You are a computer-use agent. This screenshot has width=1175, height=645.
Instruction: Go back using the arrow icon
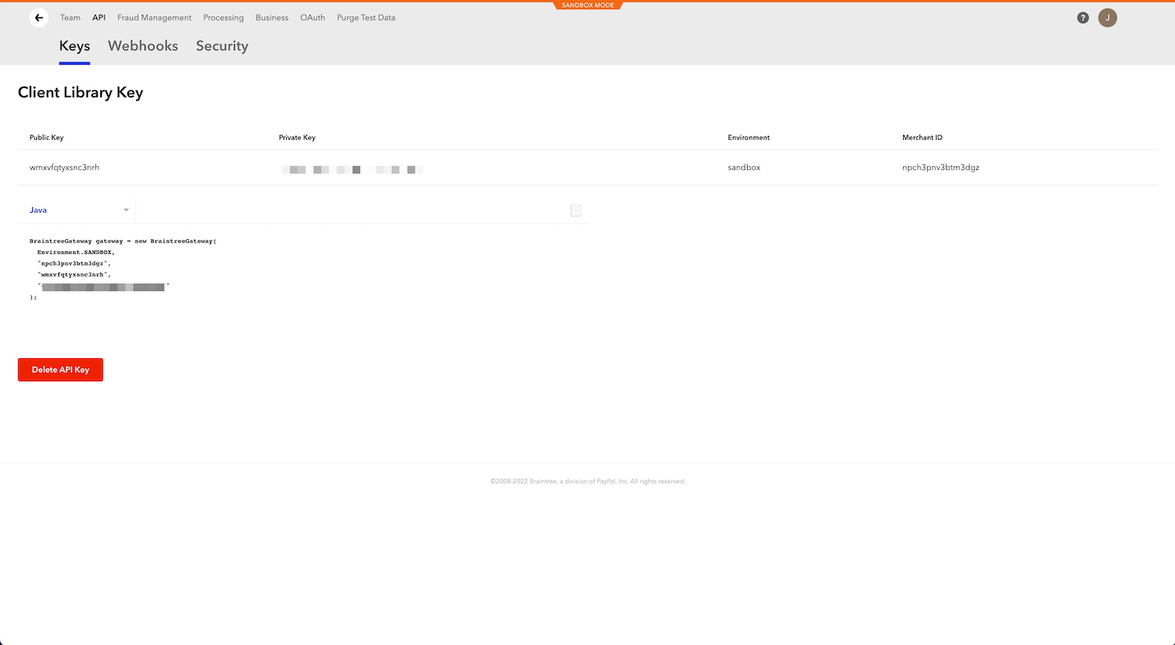39,17
